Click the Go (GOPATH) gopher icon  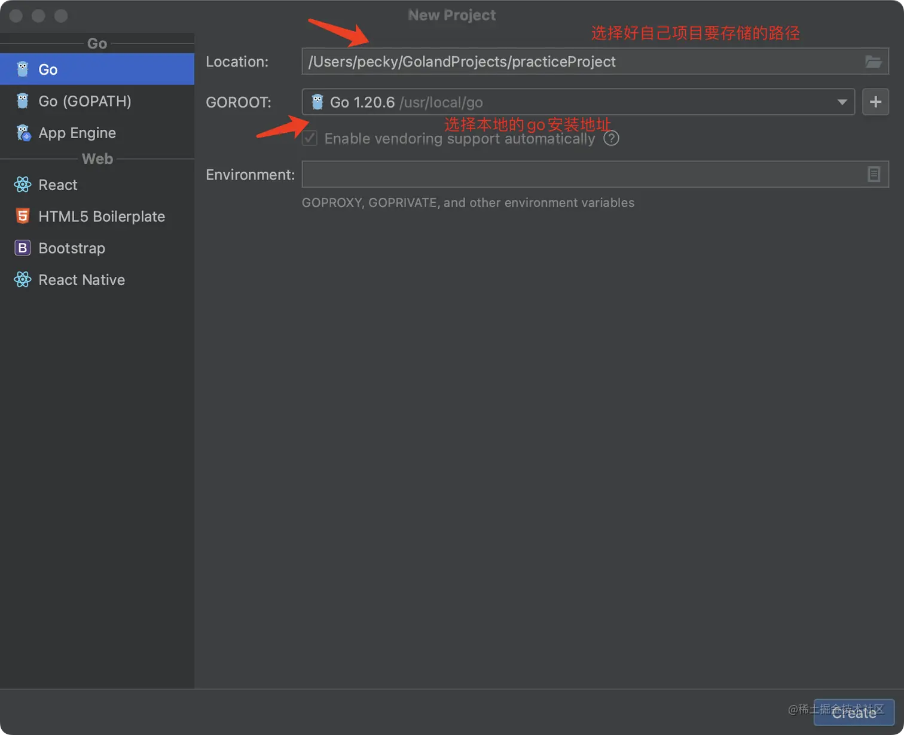click(x=23, y=101)
